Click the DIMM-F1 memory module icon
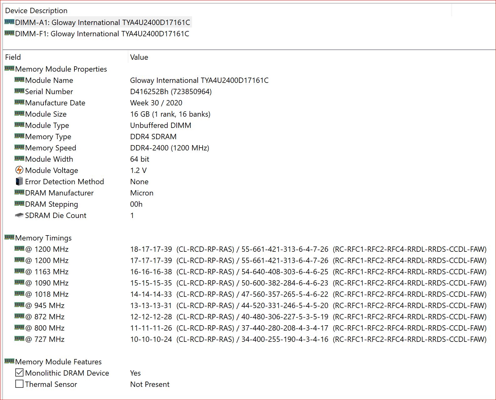496x400 pixels. (x=9, y=33)
